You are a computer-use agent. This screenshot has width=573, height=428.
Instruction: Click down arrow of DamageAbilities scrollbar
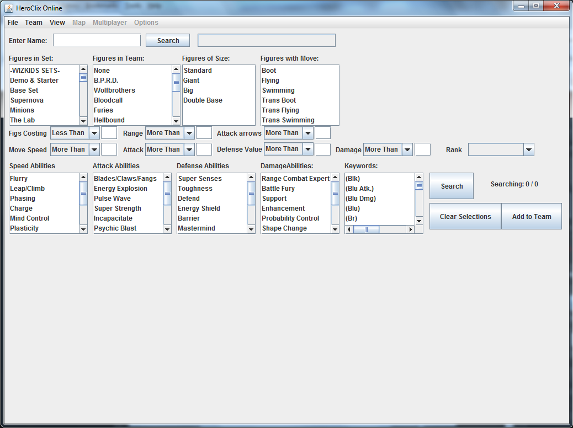pos(335,229)
